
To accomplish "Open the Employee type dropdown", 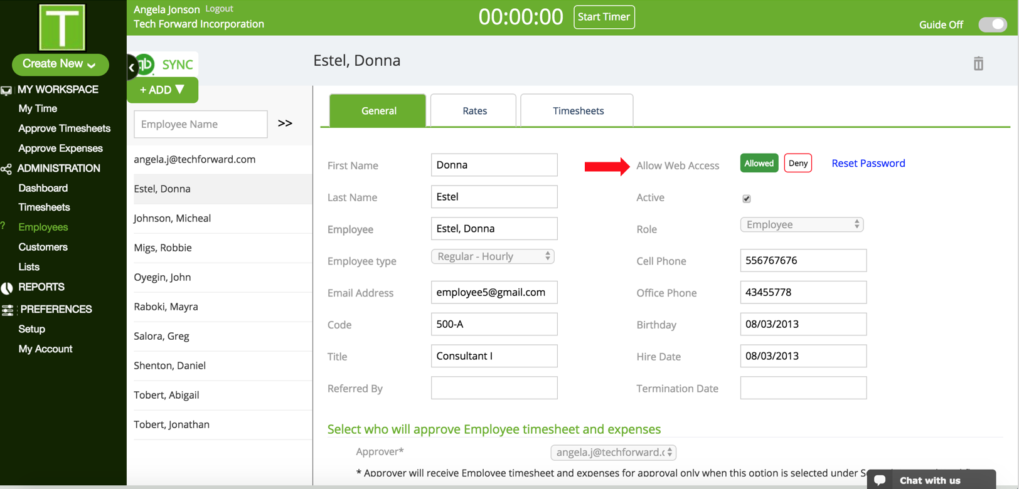I will (x=493, y=256).
